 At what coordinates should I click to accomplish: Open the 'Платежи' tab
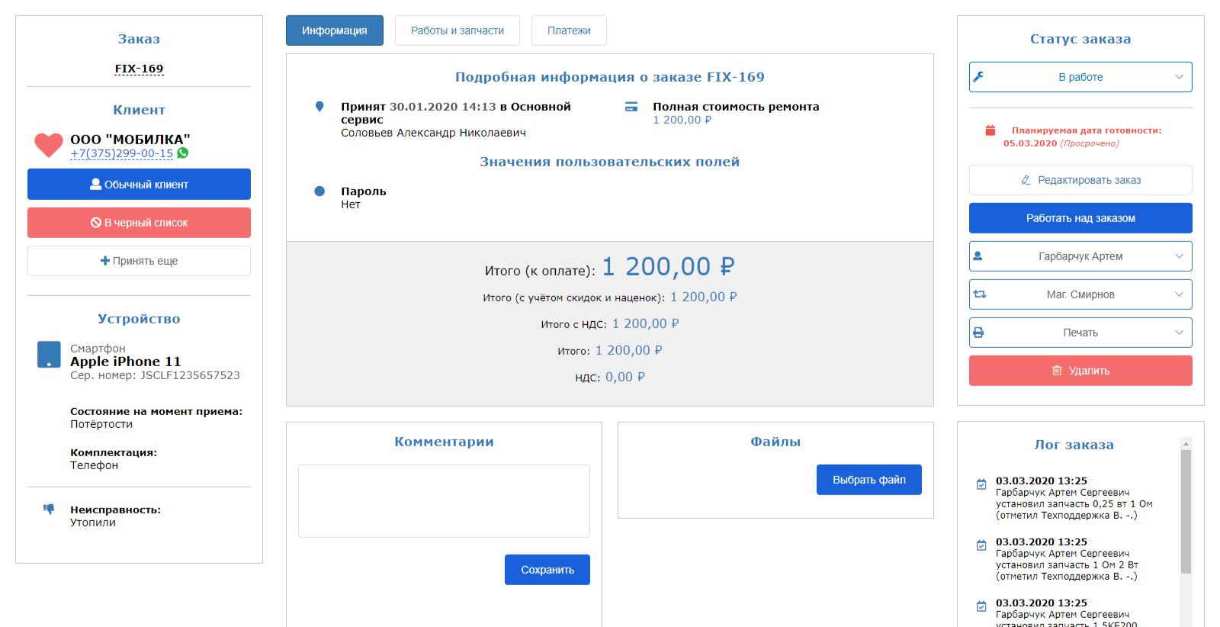569,31
